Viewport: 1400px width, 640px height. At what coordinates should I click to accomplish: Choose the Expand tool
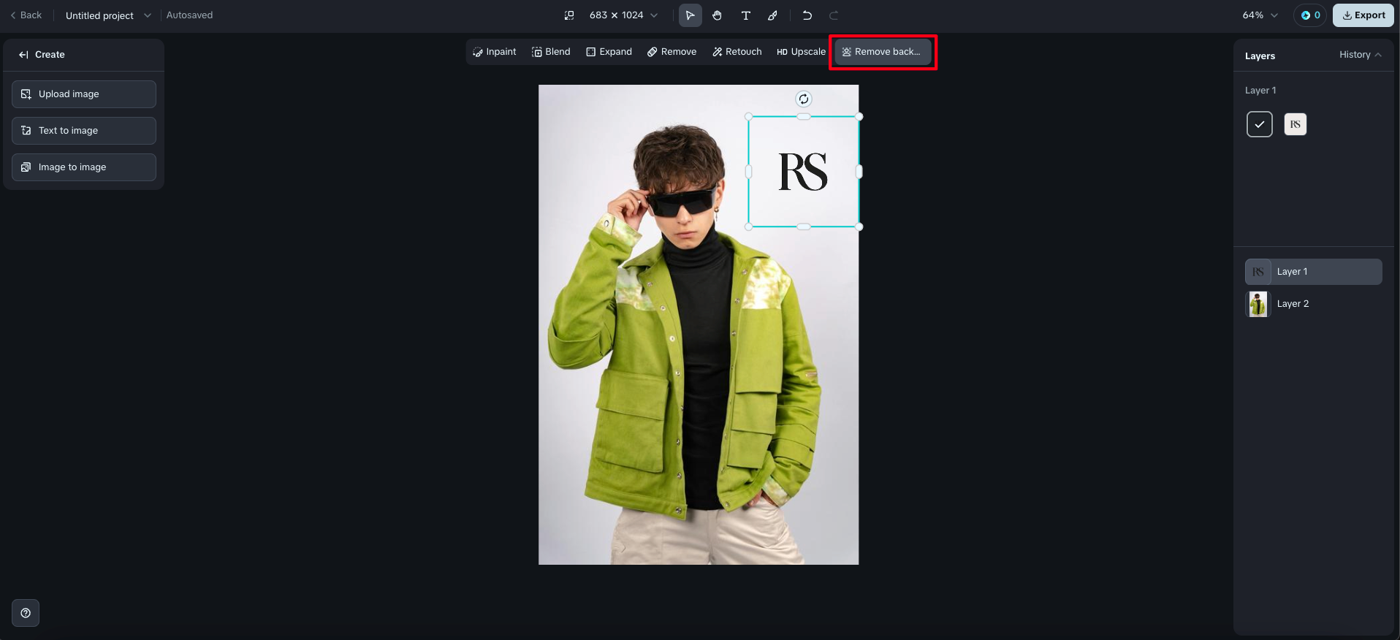click(609, 52)
